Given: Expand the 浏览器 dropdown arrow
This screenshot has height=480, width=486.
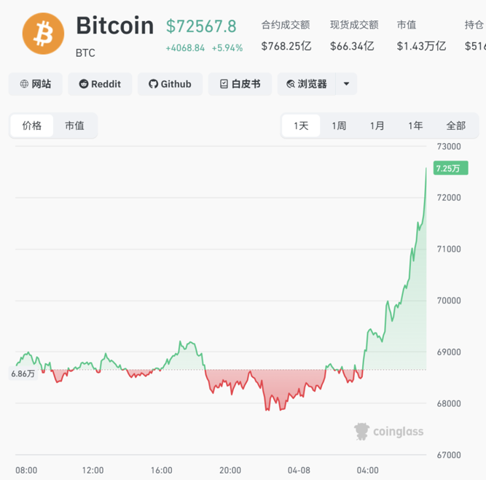Looking at the screenshot, I should (347, 84).
